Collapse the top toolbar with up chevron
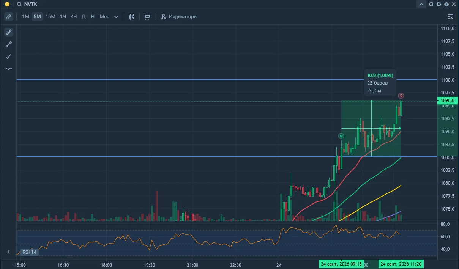This screenshot has height=269, width=459. tap(421, 4)
